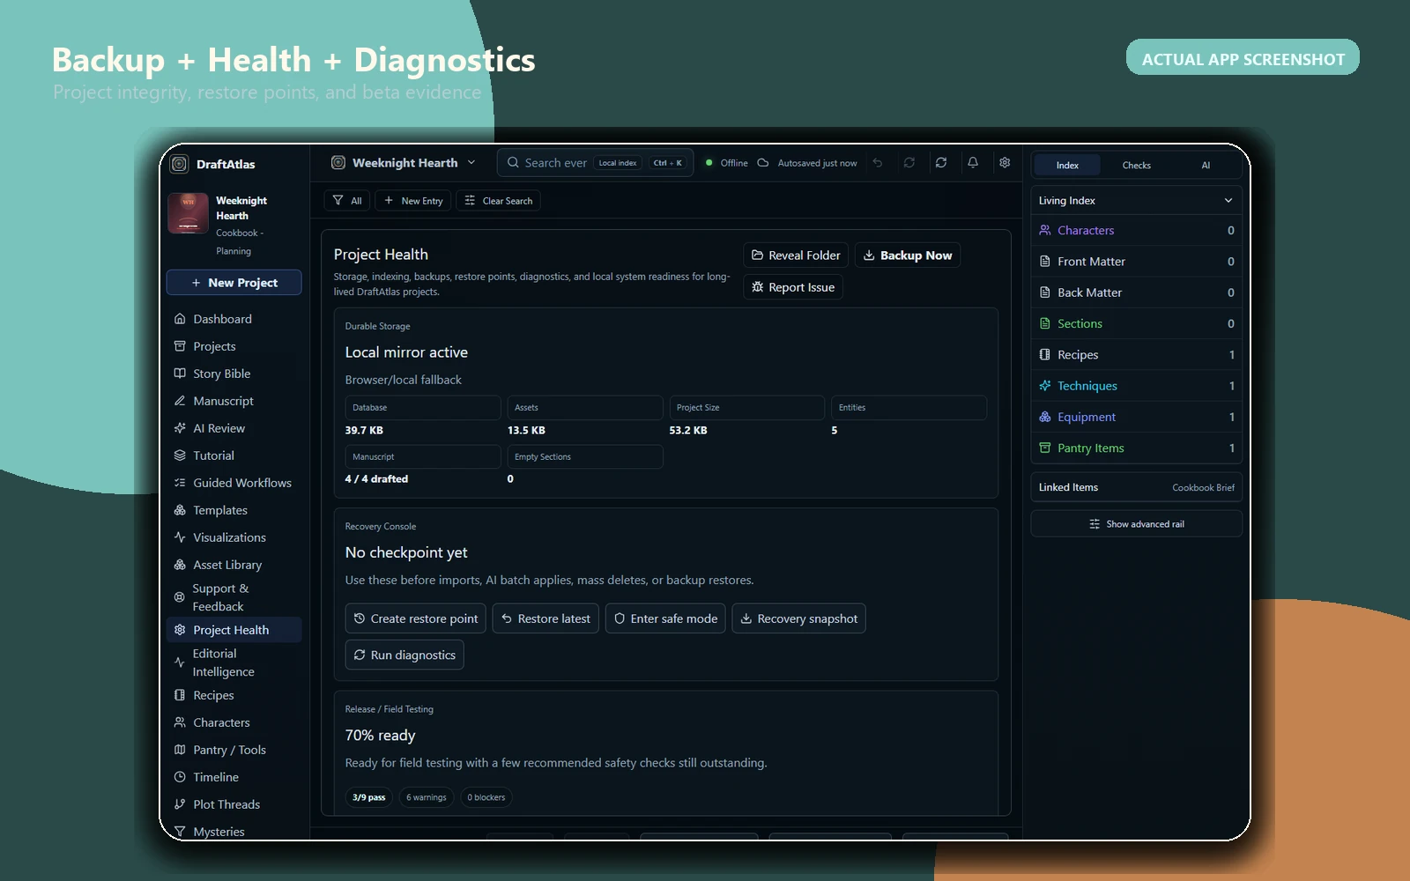Click Report Issue
This screenshot has width=1410, height=881.
(793, 287)
